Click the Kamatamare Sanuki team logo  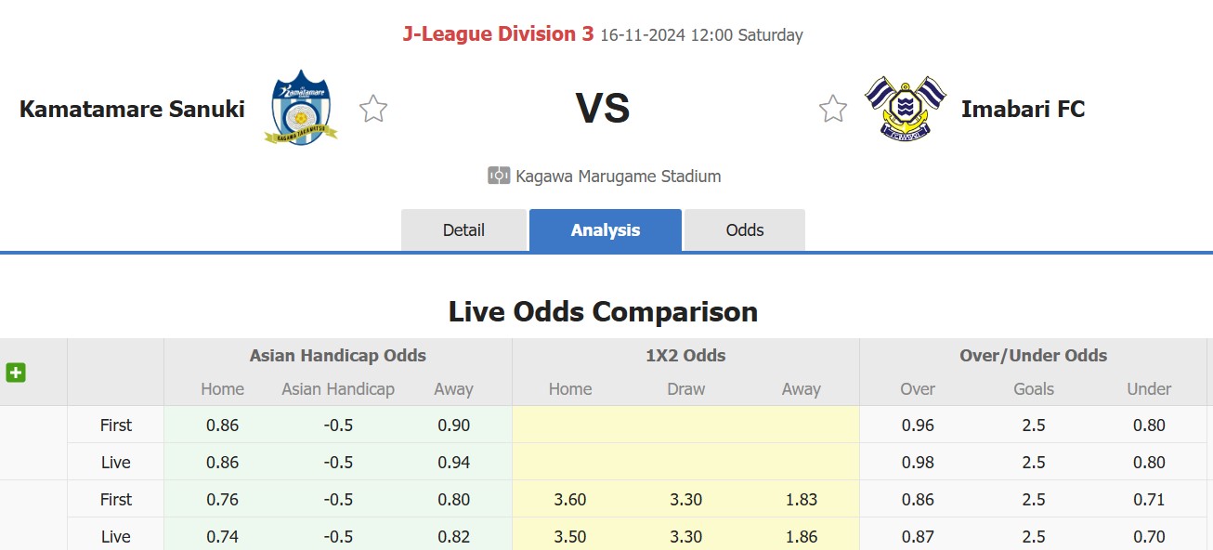point(300,108)
